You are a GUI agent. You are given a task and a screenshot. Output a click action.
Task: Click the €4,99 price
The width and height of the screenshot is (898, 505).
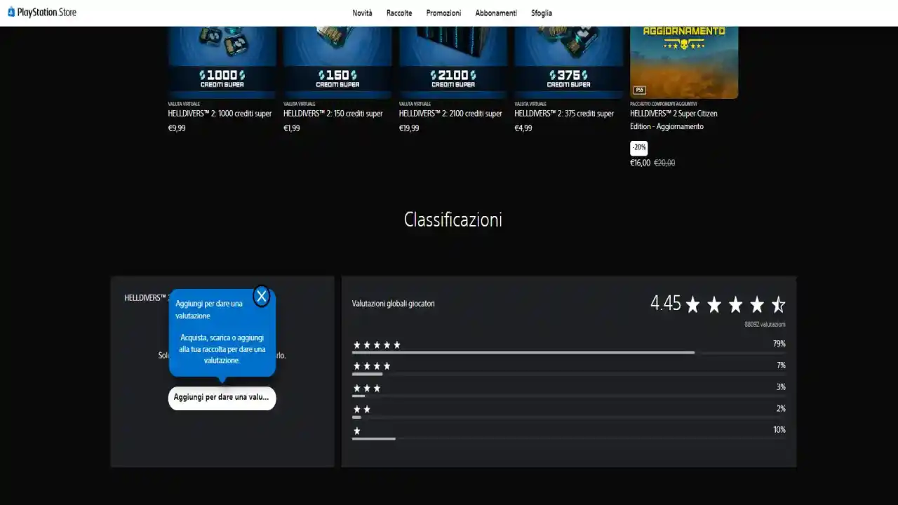click(x=523, y=128)
